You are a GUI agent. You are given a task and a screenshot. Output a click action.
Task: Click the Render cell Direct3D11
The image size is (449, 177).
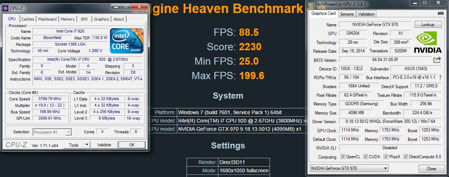[x=244, y=163]
